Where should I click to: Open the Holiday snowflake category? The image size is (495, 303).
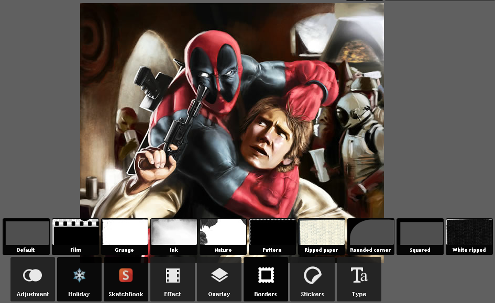(x=79, y=279)
